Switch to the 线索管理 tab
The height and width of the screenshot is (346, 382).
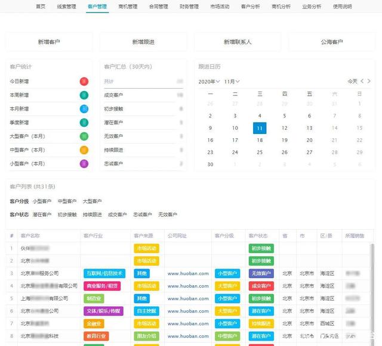(x=66, y=7)
